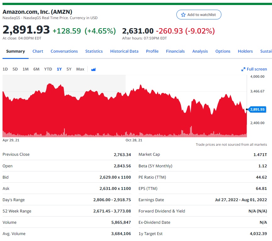
Task: Set chart range to 1M
Action: click(x=25, y=69)
